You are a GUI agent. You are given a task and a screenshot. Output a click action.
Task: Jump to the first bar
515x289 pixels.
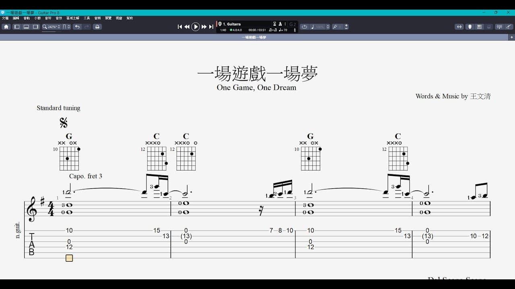[180, 27]
